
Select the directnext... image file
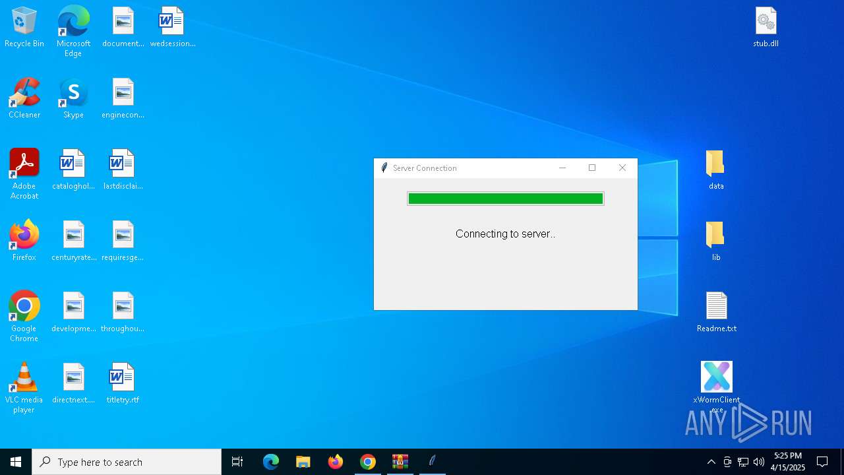click(x=73, y=383)
